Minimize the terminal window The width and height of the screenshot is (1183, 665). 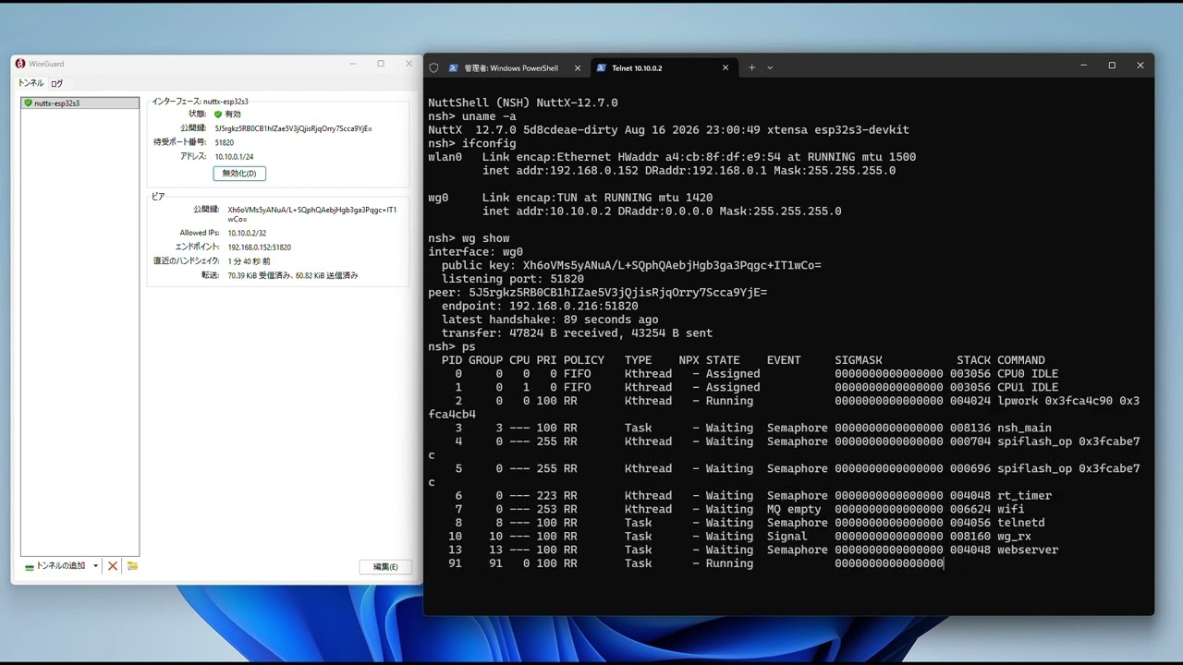(1084, 66)
